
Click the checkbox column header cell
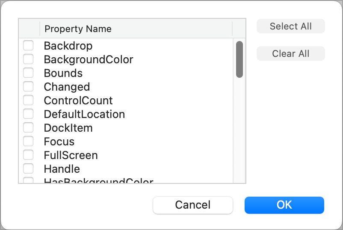click(x=29, y=29)
